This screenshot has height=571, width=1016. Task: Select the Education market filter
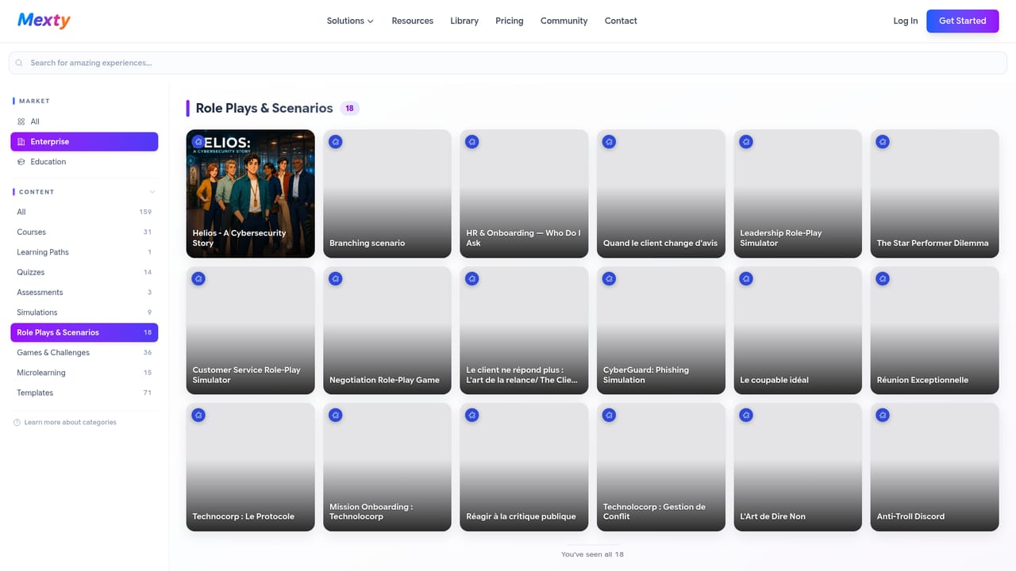click(84, 162)
